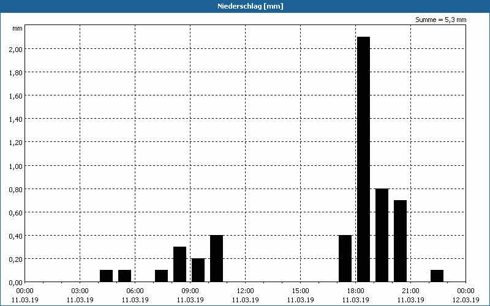Viewport: 490px width, 306px height.
Task: Click the 0,20 mm bar right after 09:00
Action: tap(198, 270)
